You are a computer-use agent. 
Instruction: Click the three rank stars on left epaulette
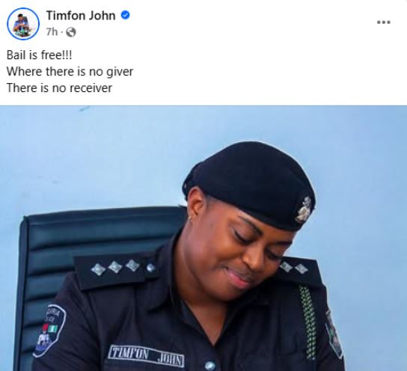115,267
